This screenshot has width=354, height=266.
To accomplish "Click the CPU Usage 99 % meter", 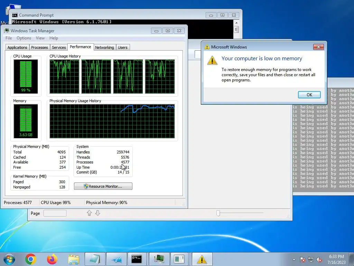I will tap(26, 77).
